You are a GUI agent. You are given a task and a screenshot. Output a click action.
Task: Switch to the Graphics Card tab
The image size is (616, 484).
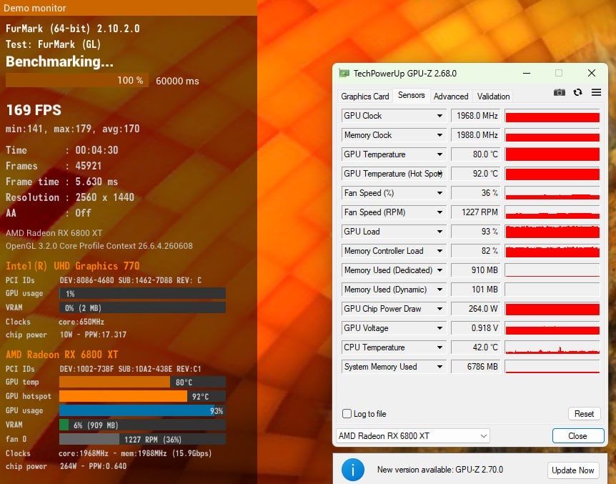click(364, 97)
